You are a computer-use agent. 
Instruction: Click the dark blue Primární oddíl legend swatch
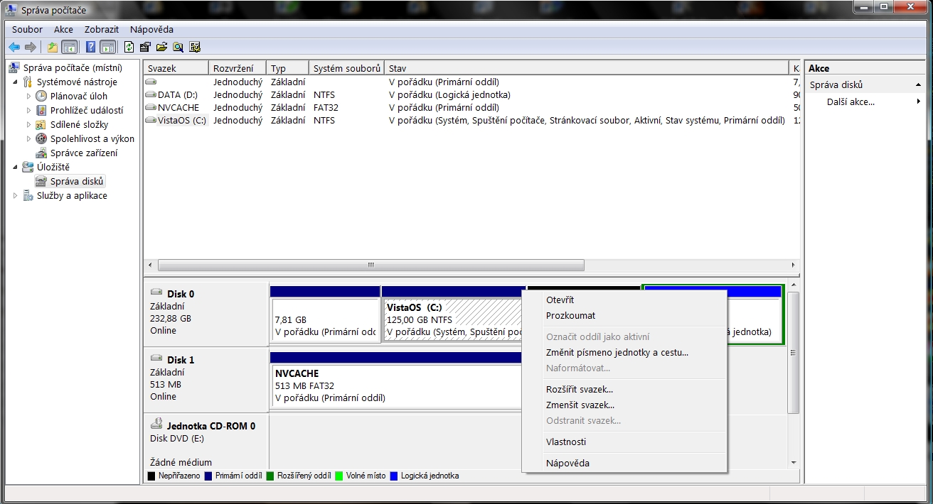208,476
